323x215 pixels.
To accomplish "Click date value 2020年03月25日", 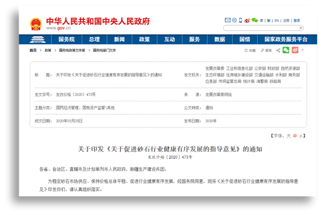I will [x=69, y=121].
